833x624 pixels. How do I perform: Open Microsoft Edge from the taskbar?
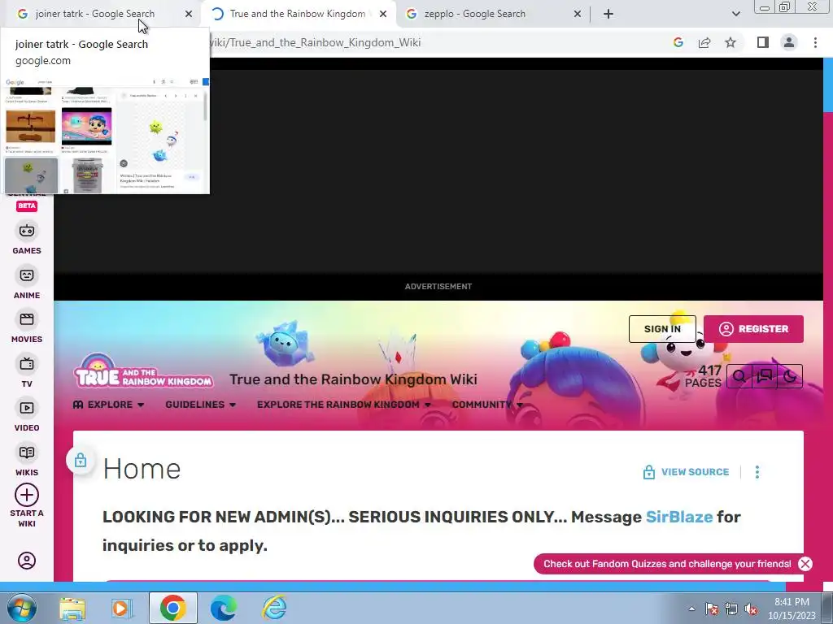coord(223,608)
